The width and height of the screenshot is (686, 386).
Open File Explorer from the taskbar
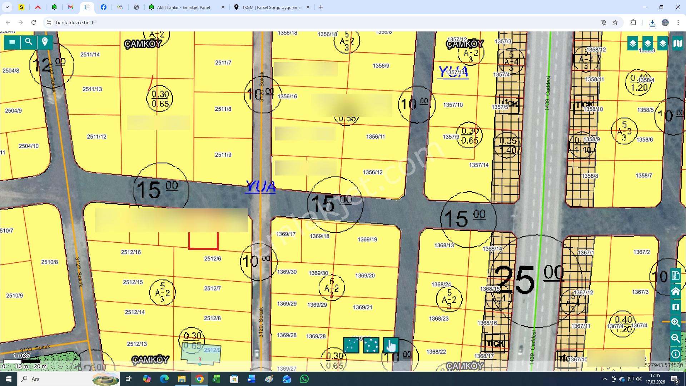pyautogui.click(x=182, y=379)
